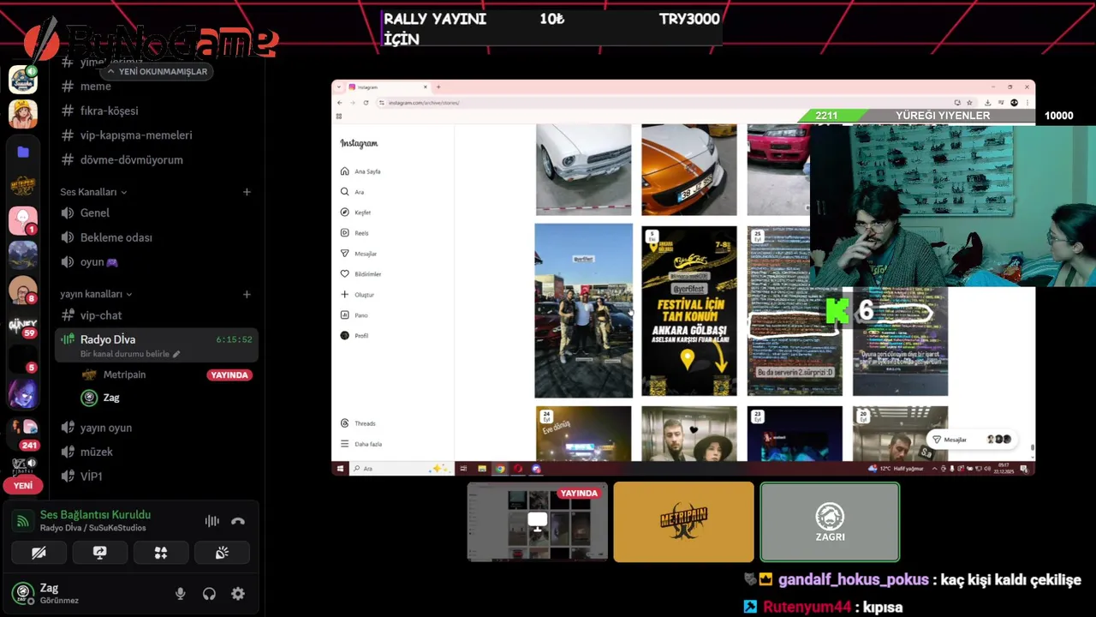Open the floating Mesajlar chat bubble
This screenshot has width=1096, height=617.
click(972, 440)
